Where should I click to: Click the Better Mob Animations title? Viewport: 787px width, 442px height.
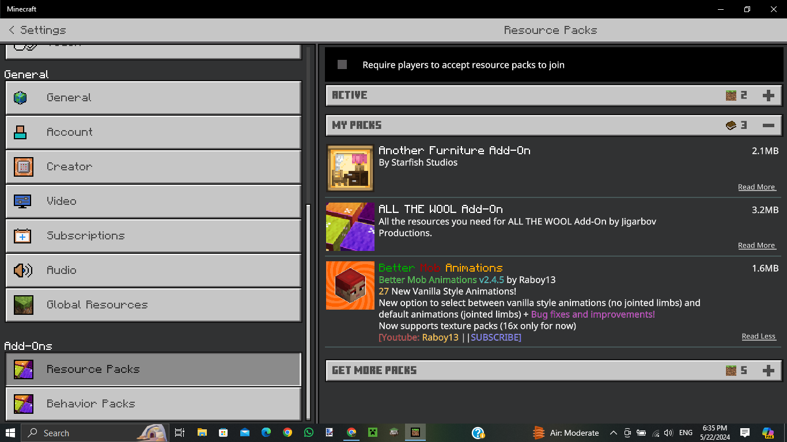441,268
